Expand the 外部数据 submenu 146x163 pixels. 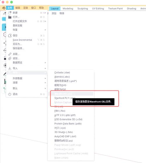27,78
